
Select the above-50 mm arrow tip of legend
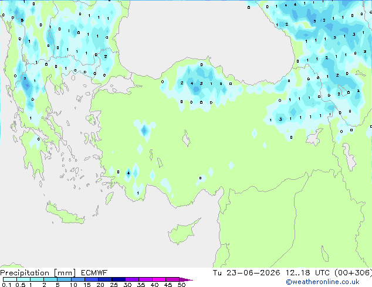(186, 280)
